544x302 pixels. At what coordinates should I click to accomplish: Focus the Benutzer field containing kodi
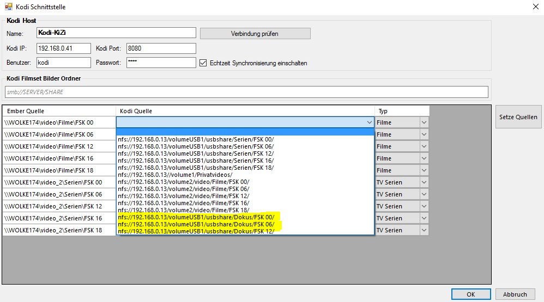(x=63, y=63)
